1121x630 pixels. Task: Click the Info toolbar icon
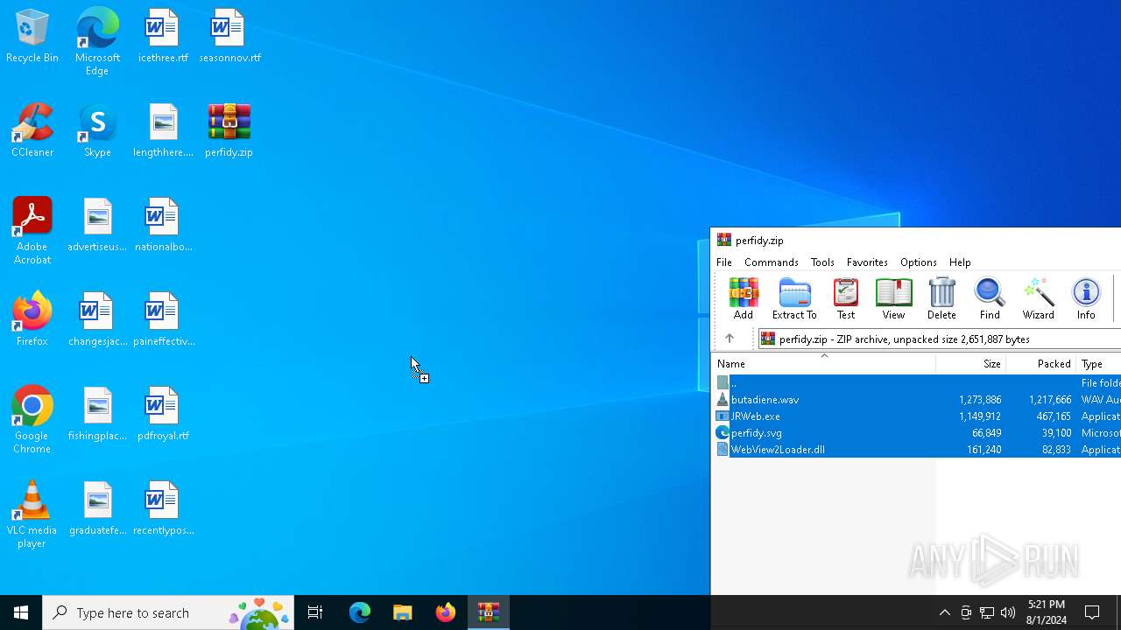(1086, 298)
